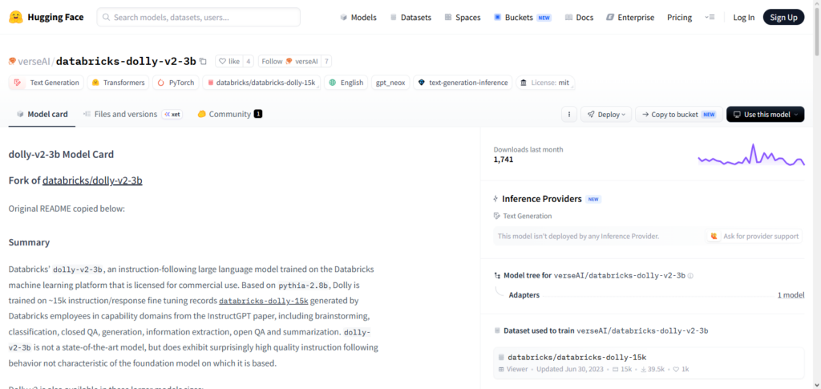Viewport: 821px width, 389px height.
Task: Click the Log In link
Action: [x=743, y=18]
